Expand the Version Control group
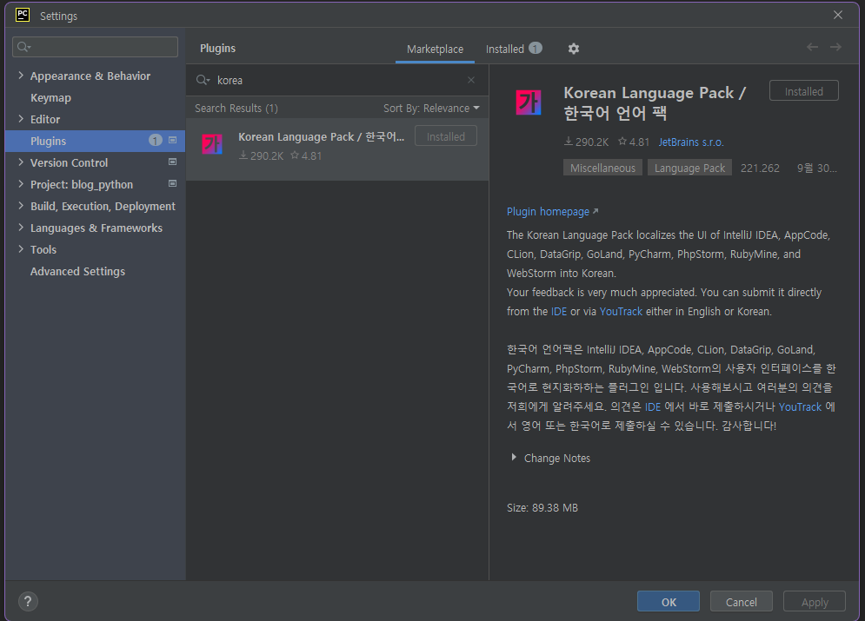 (x=21, y=162)
